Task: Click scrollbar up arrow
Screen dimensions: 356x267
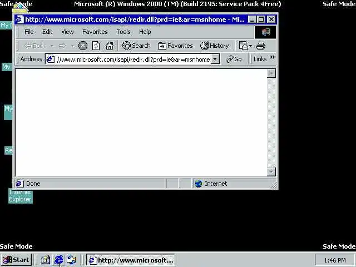Action: 271,73
